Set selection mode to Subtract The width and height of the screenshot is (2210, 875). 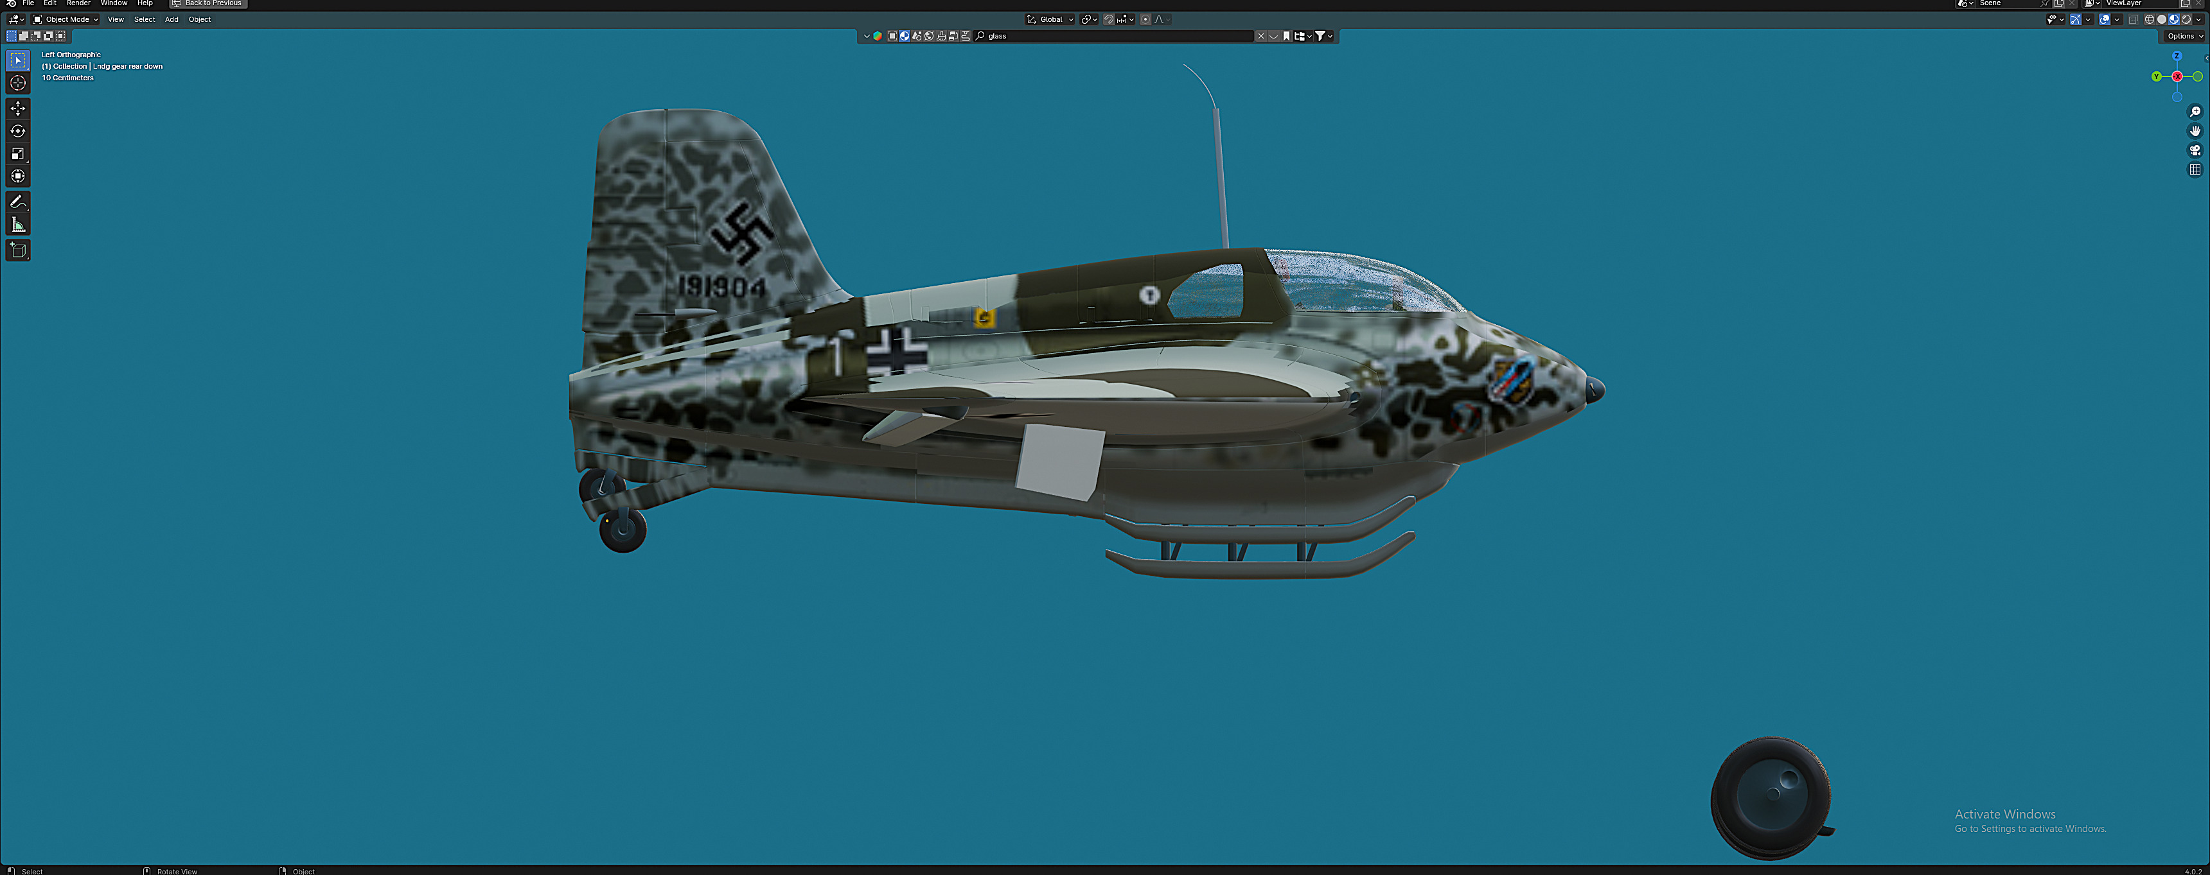tap(36, 36)
